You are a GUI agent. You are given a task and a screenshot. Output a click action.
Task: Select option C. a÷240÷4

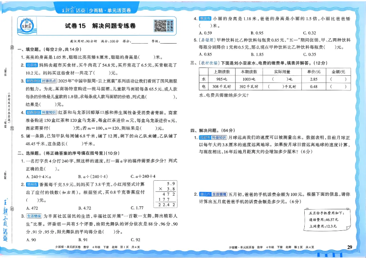pyautogui.click(x=143, y=176)
